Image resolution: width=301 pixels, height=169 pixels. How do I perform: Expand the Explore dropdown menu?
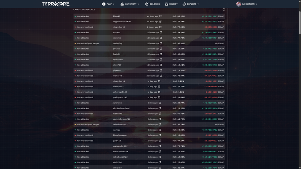(191, 4)
